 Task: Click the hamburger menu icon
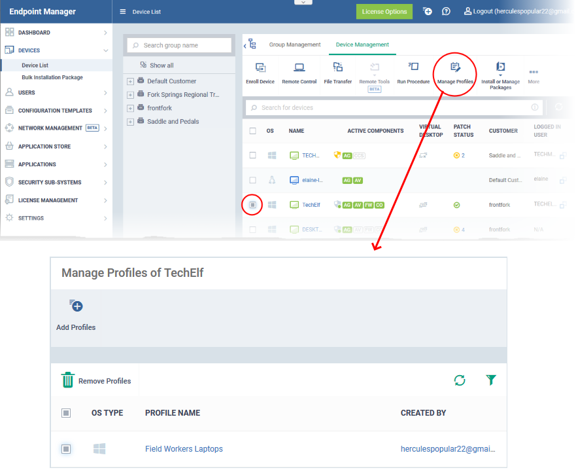123,12
